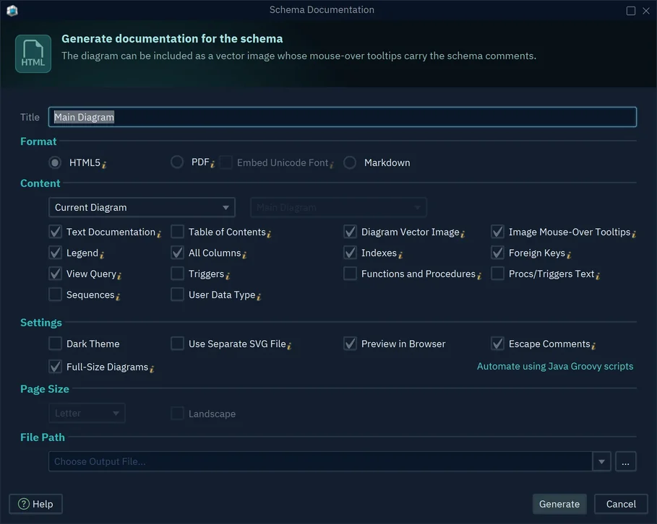Enable the Sequences checkbox

coord(56,294)
